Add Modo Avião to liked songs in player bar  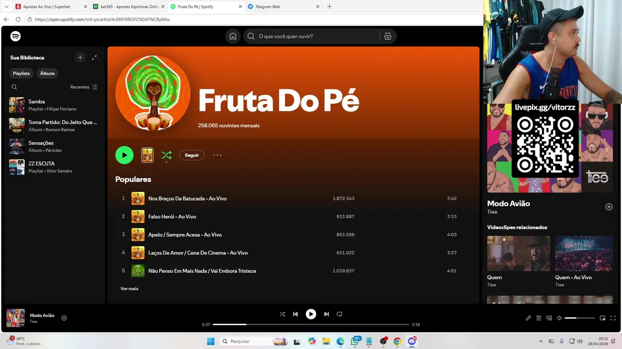pyautogui.click(x=64, y=318)
